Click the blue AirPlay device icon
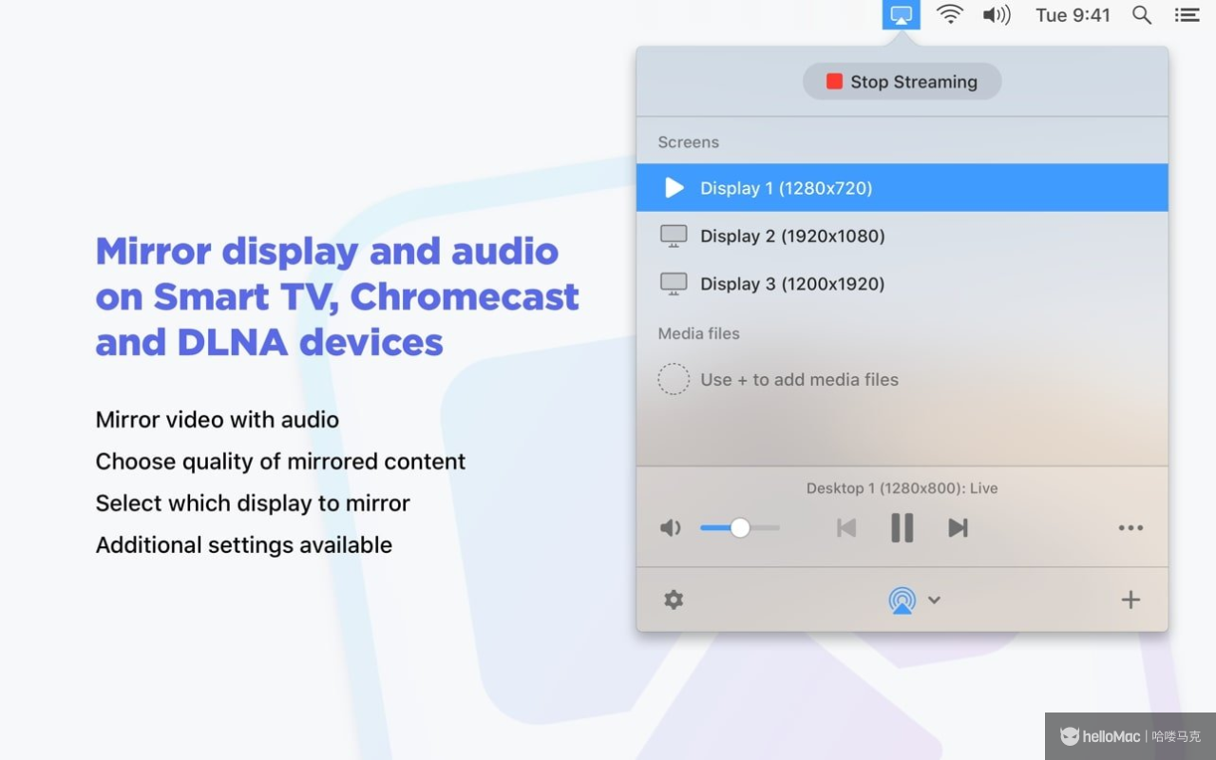1216x760 pixels. [902, 599]
